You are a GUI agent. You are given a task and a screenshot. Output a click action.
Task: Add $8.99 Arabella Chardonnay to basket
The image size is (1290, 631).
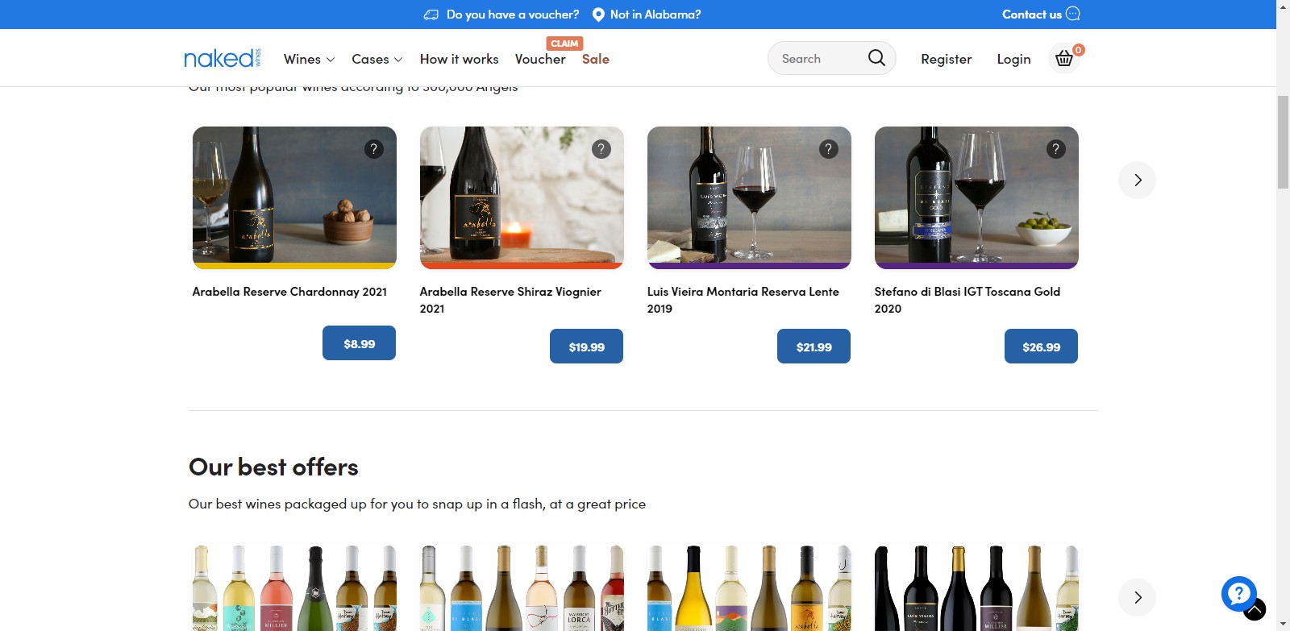359,343
